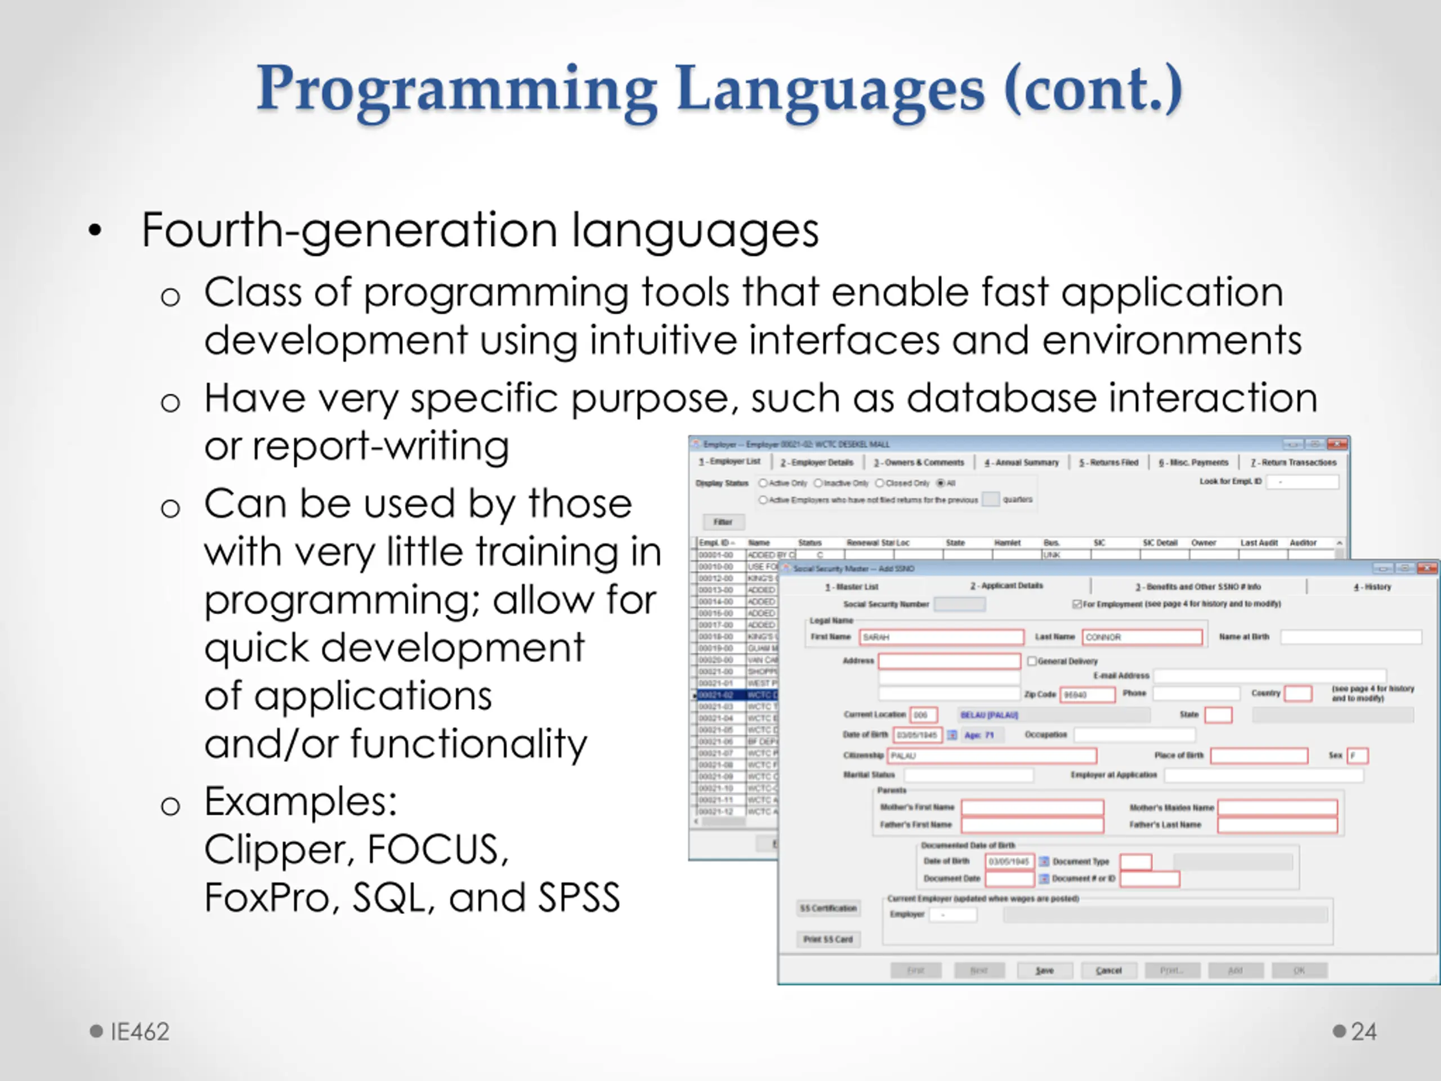Viewport: 1441px width, 1081px height.
Task: Open the Employer List tab in the Employer window
Action: [x=729, y=461]
